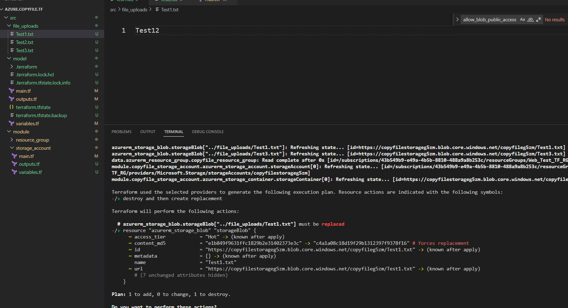568x308 pixels.
Task: Toggle Use Regular Expression in find widget
Action: pyautogui.click(x=539, y=20)
